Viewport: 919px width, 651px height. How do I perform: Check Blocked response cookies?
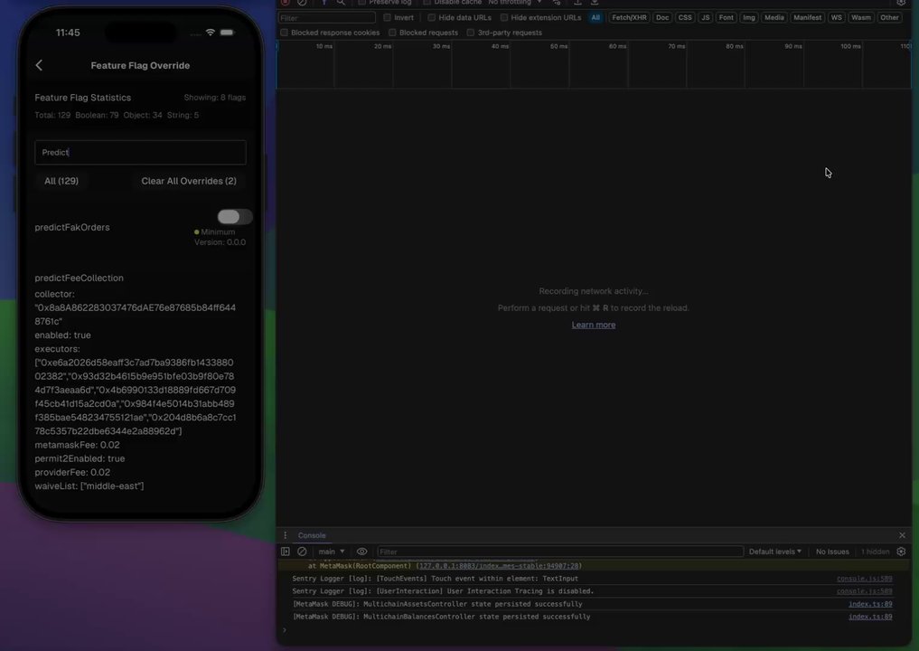(x=285, y=33)
